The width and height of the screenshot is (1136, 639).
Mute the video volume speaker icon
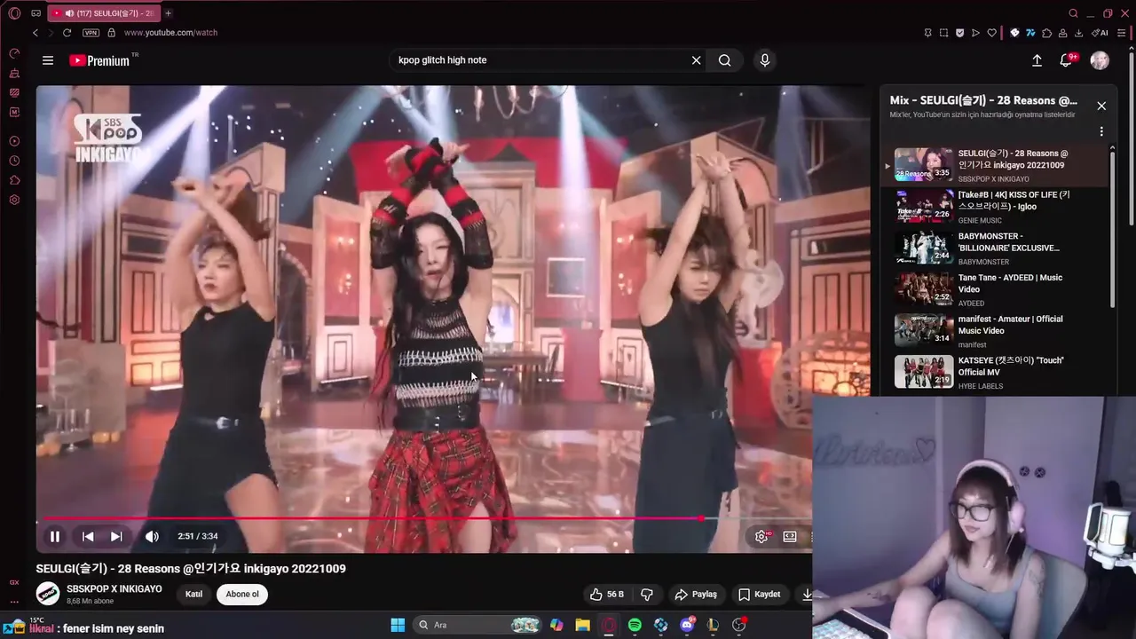pyautogui.click(x=152, y=536)
